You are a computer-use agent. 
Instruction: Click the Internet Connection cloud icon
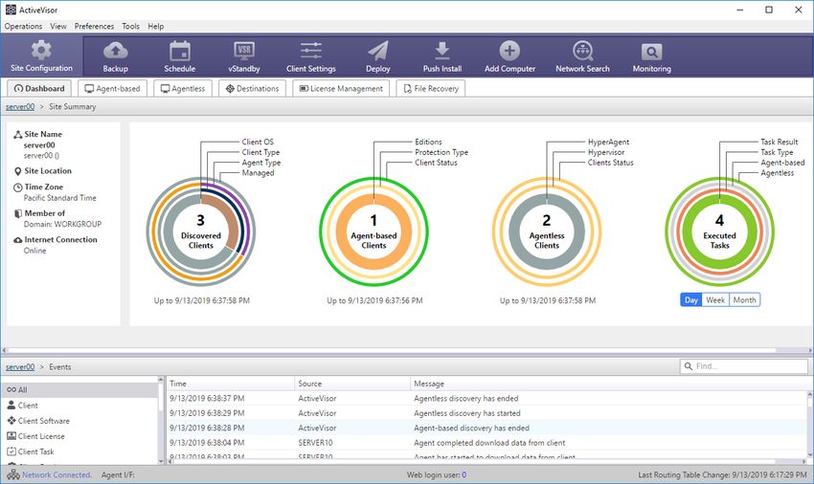coord(17,240)
